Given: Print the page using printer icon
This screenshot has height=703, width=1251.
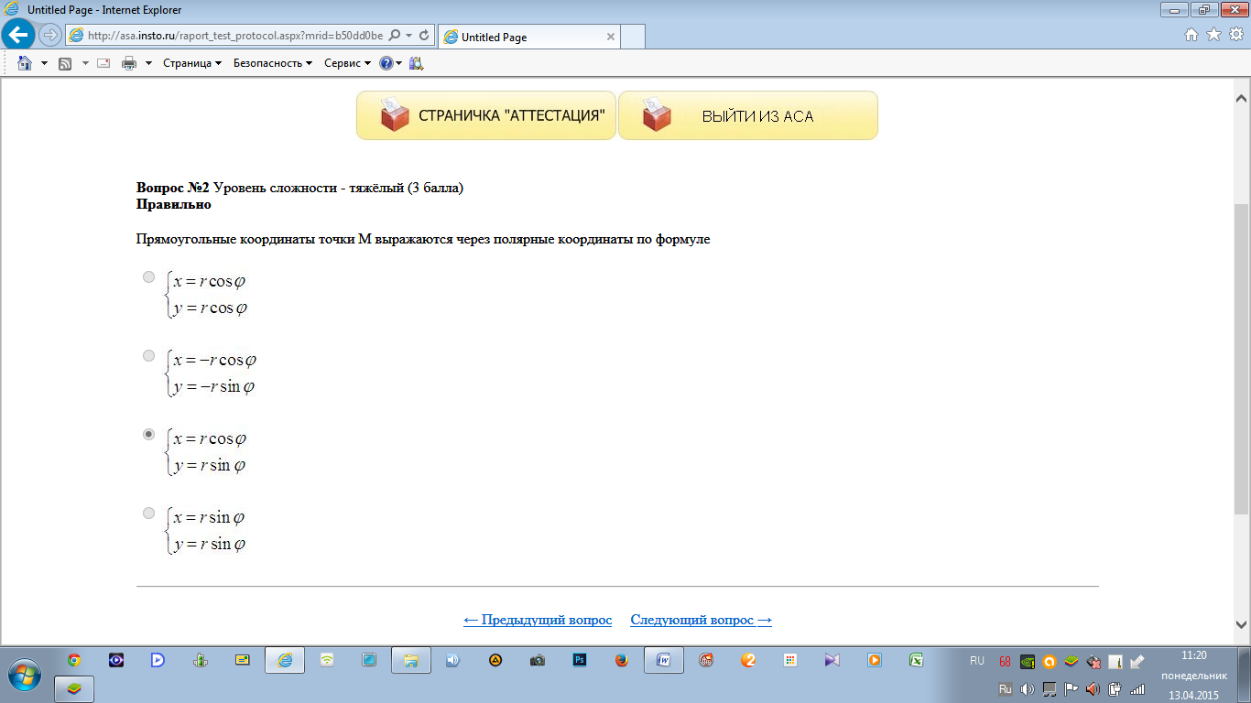Looking at the screenshot, I should (x=129, y=63).
